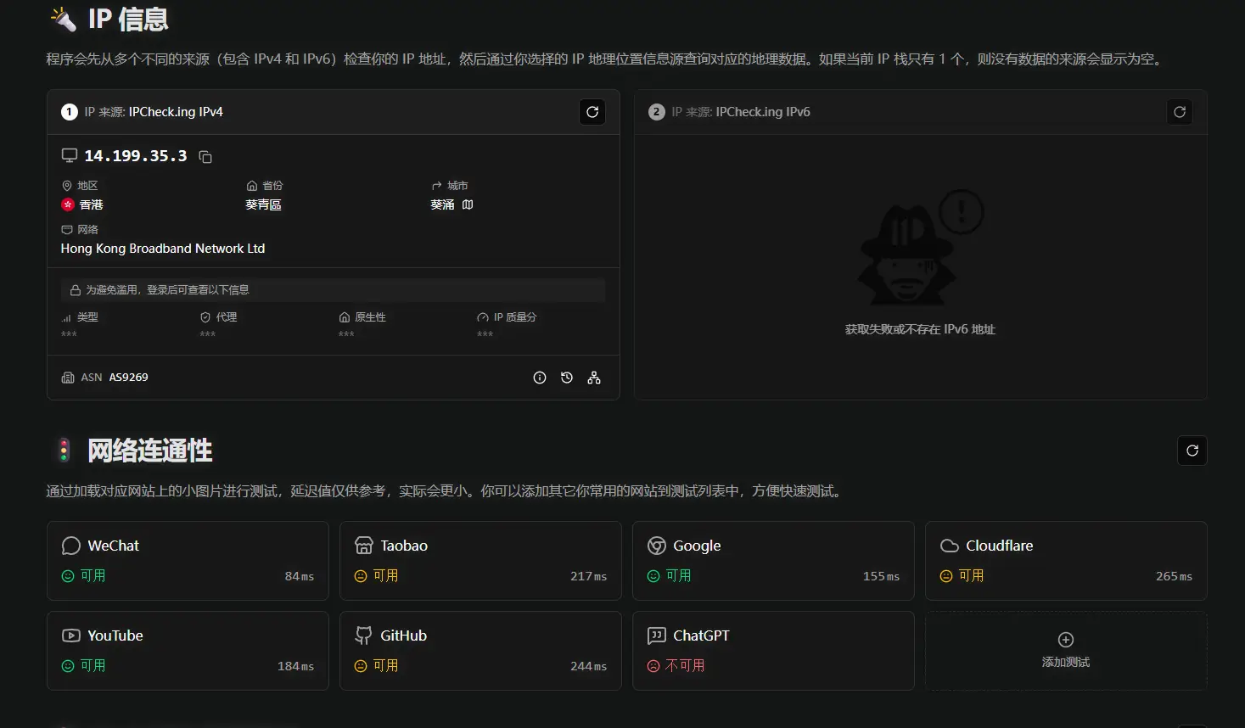1245x728 pixels.
Task: Open map icon next to 葵涌 city
Action: pos(468,204)
